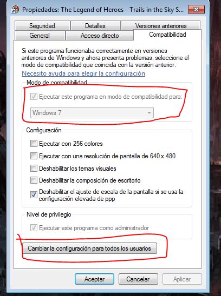Expand the Windows 7 compatibility dropdown
This screenshot has width=221, height=296.
click(92, 113)
